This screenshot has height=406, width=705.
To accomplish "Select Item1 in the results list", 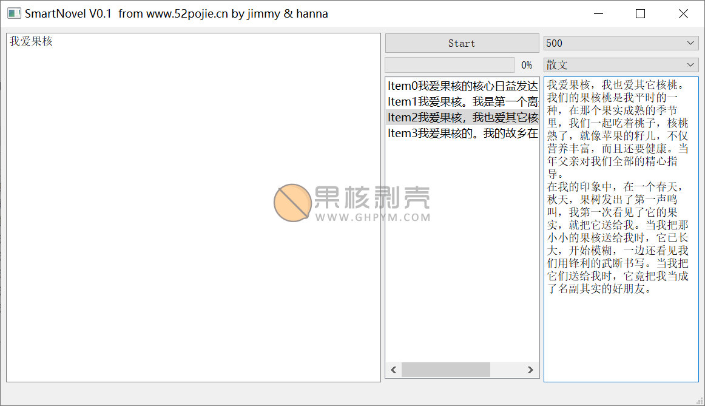I will coord(462,102).
